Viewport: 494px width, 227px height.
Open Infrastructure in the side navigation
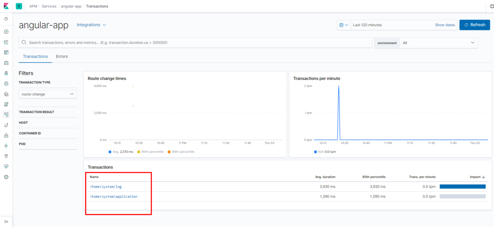click(x=6, y=94)
